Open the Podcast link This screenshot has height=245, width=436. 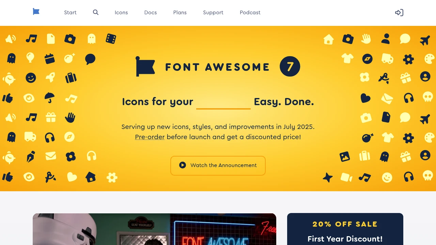(250, 13)
